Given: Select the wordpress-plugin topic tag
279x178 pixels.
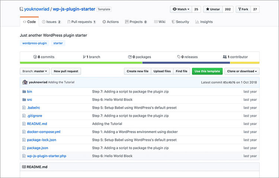Looking at the screenshot, I should [x=35, y=43].
